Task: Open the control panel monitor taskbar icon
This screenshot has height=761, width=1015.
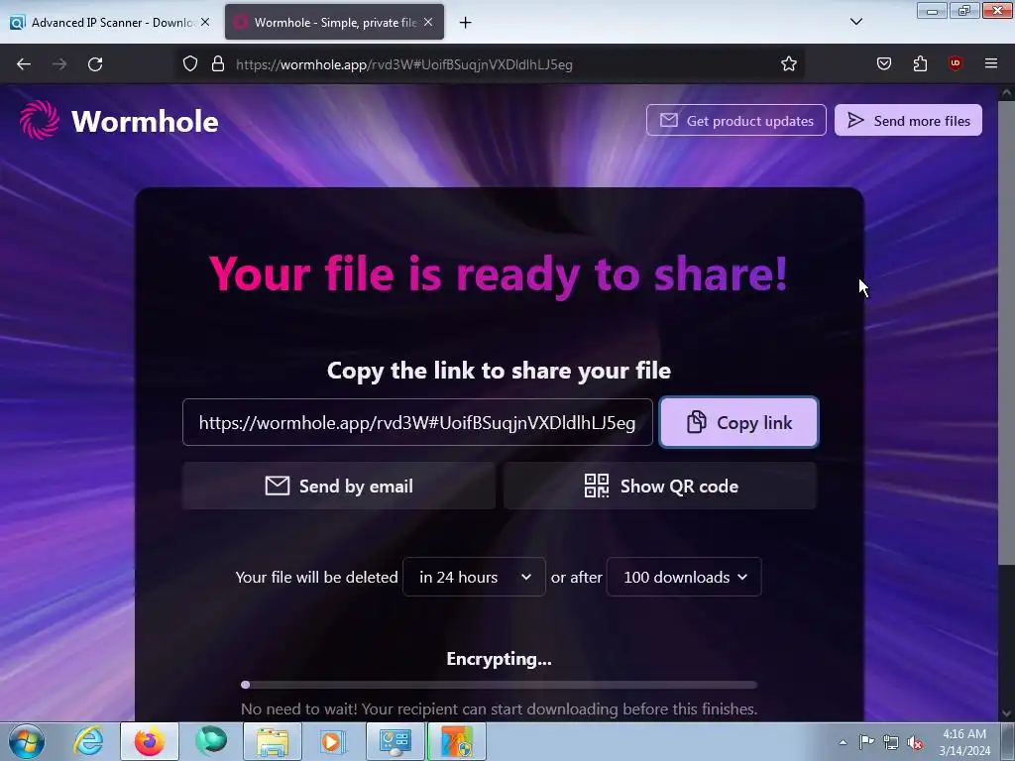Action: point(395,741)
